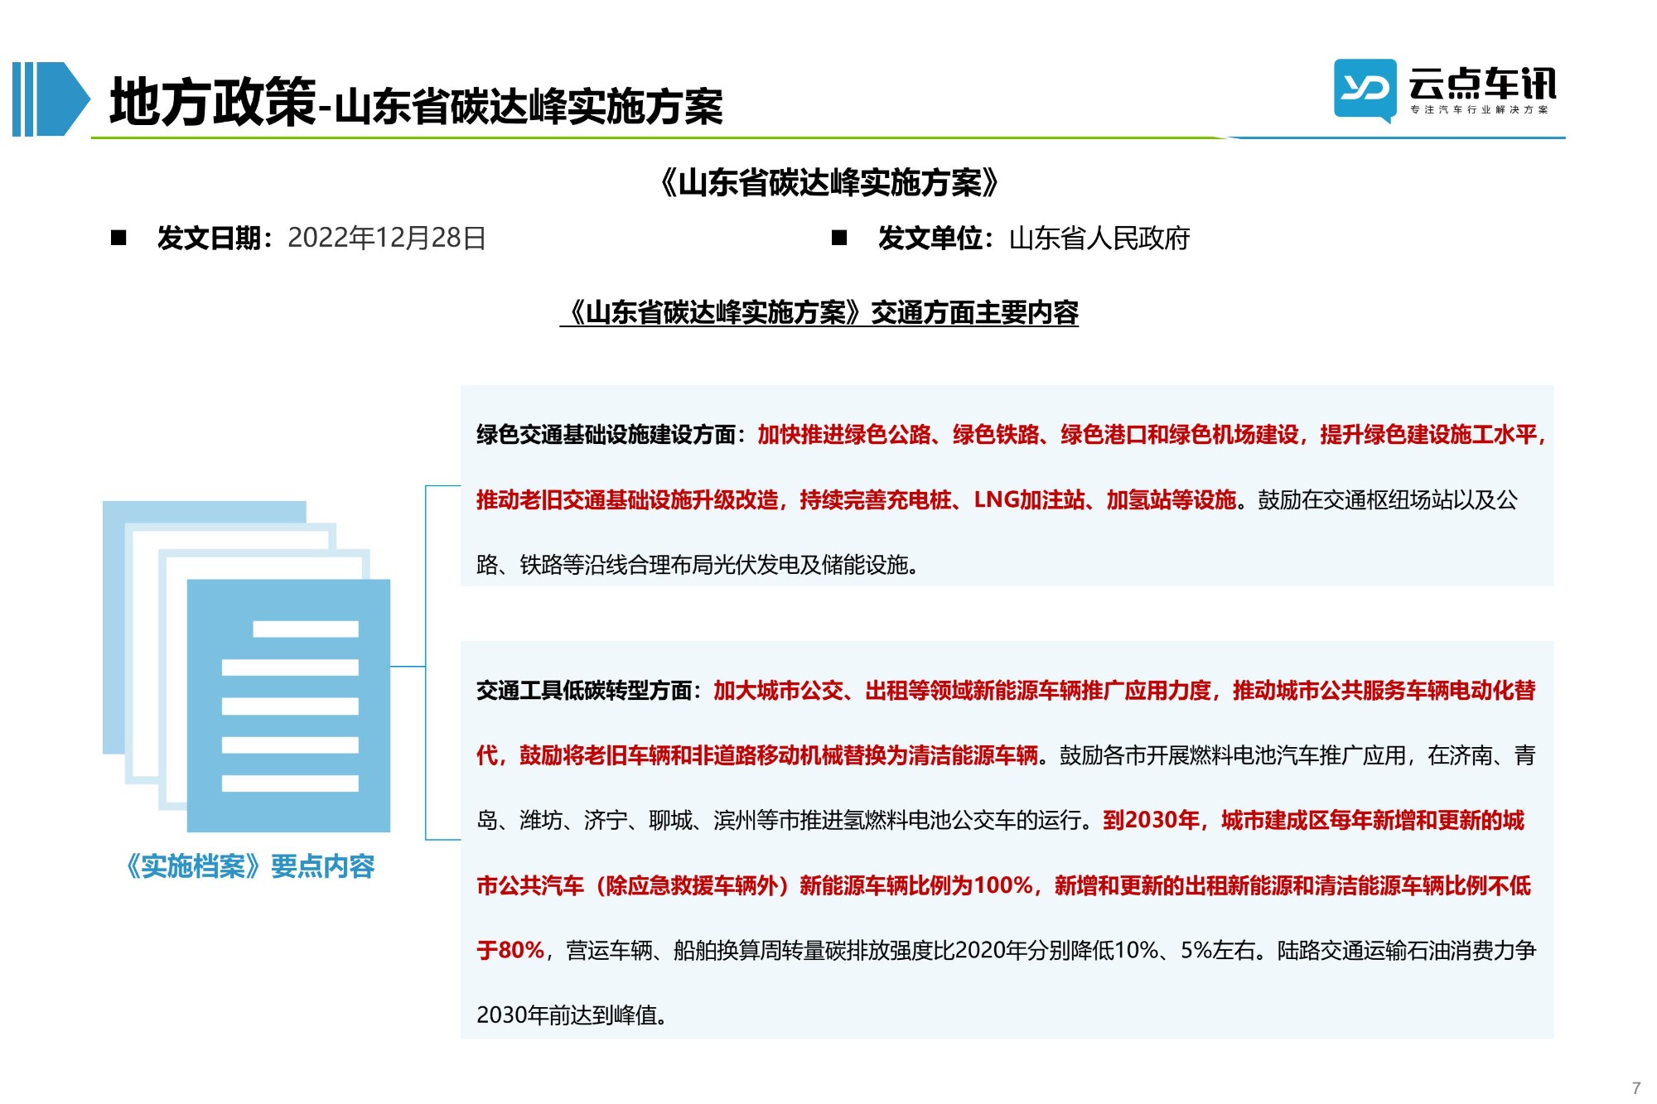Screen dimensions: 1657x1104
Task: Click the brand name 云点车讯
Action: pyautogui.click(x=1482, y=84)
